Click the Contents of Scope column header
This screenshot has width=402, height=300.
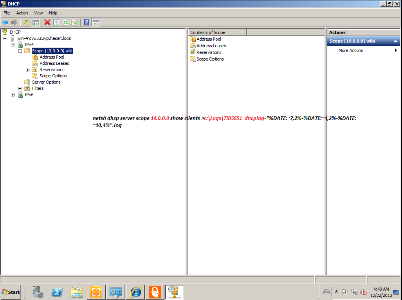click(217, 32)
